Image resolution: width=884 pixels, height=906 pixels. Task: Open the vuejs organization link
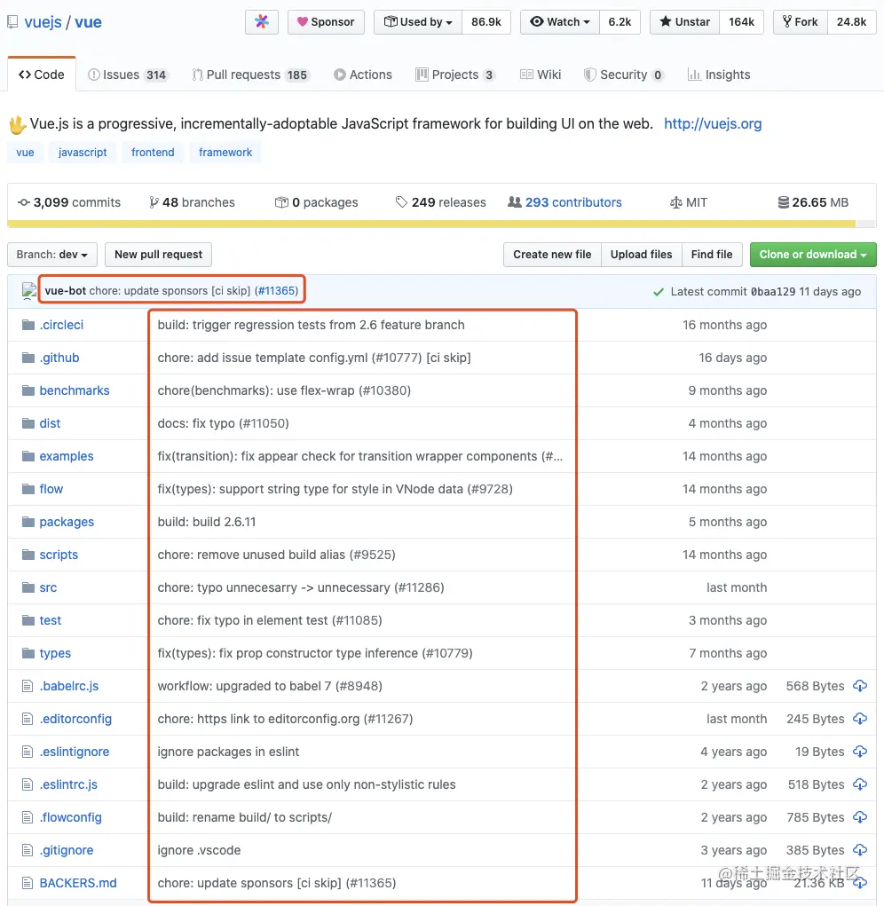[x=43, y=22]
